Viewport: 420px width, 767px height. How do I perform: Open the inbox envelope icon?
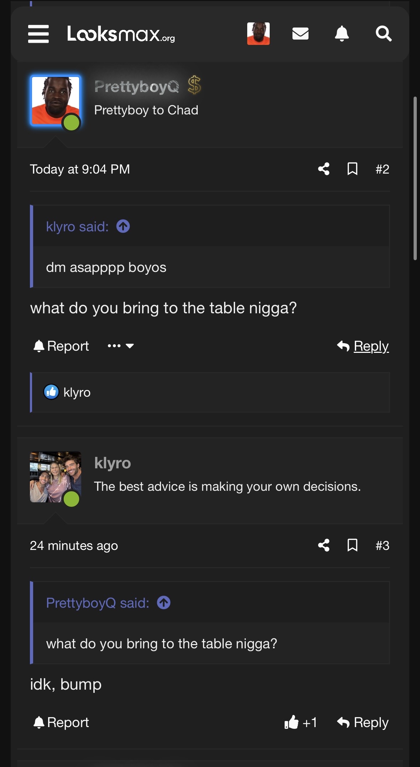[300, 34]
